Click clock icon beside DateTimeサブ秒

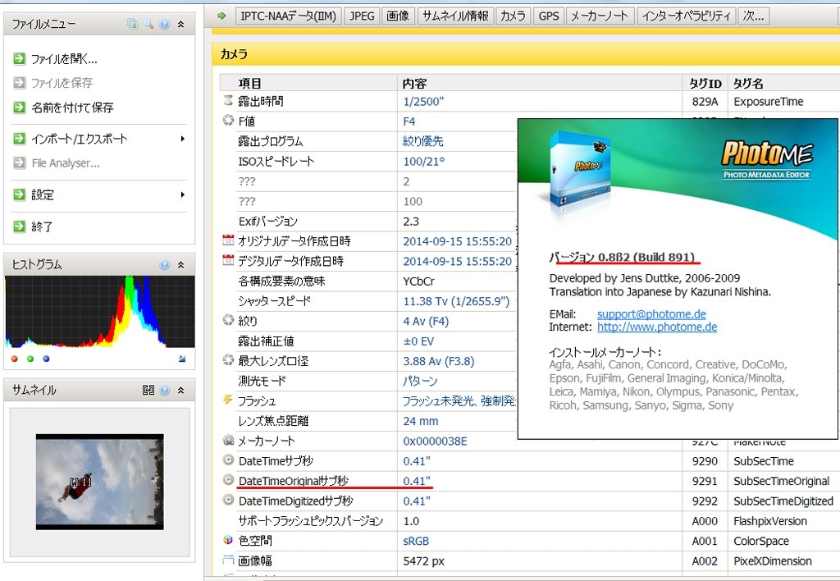228,460
